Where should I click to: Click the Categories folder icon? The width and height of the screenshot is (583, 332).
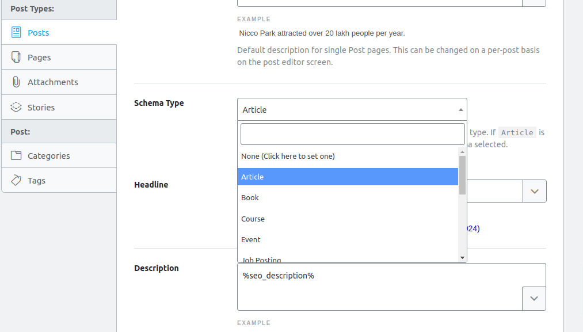pyautogui.click(x=16, y=155)
